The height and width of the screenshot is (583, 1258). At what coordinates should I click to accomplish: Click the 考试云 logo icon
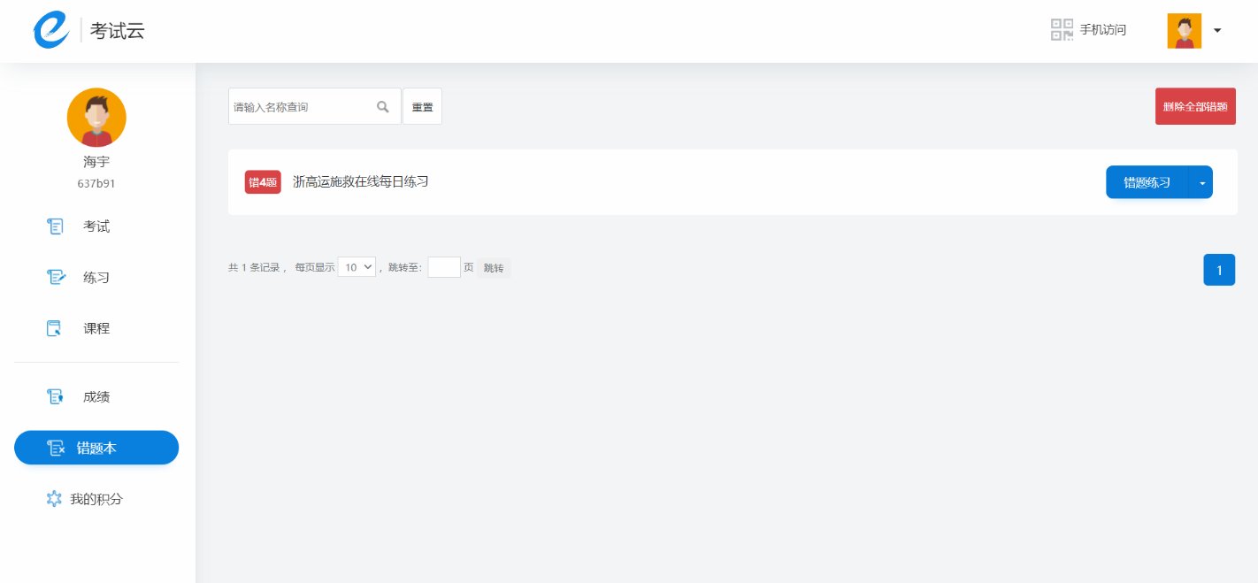click(51, 31)
